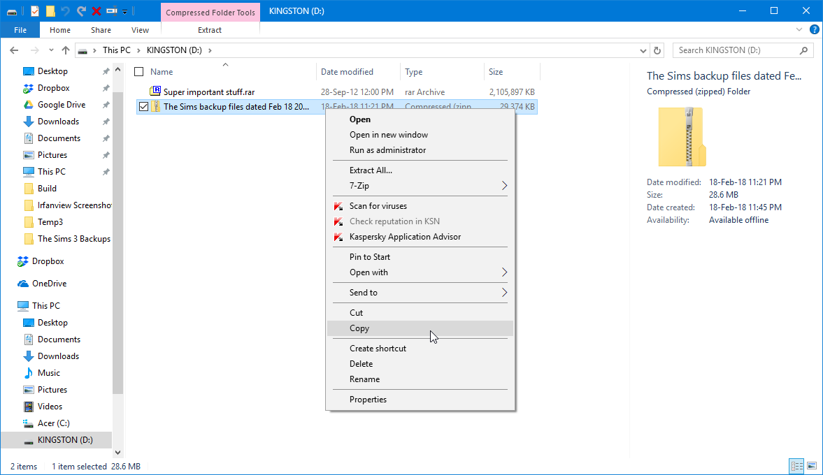
Task: Sort by the Date modified column
Action: pyautogui.click(x=347, y=72)
